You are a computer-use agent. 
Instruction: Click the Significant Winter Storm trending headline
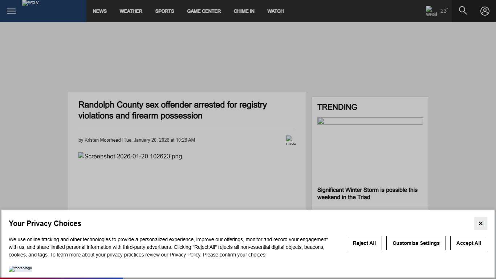[367, 193]
